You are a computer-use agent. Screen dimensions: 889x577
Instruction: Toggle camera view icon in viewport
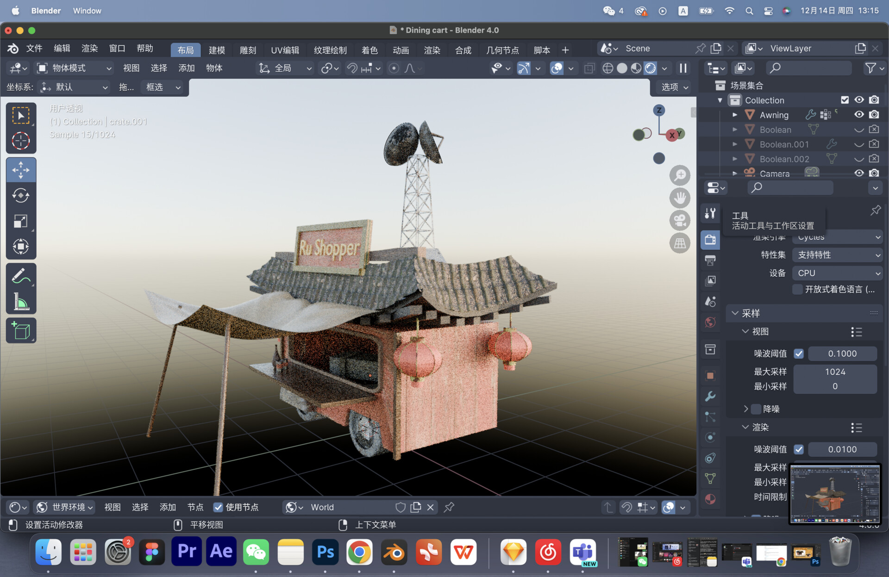pos(680,220)
